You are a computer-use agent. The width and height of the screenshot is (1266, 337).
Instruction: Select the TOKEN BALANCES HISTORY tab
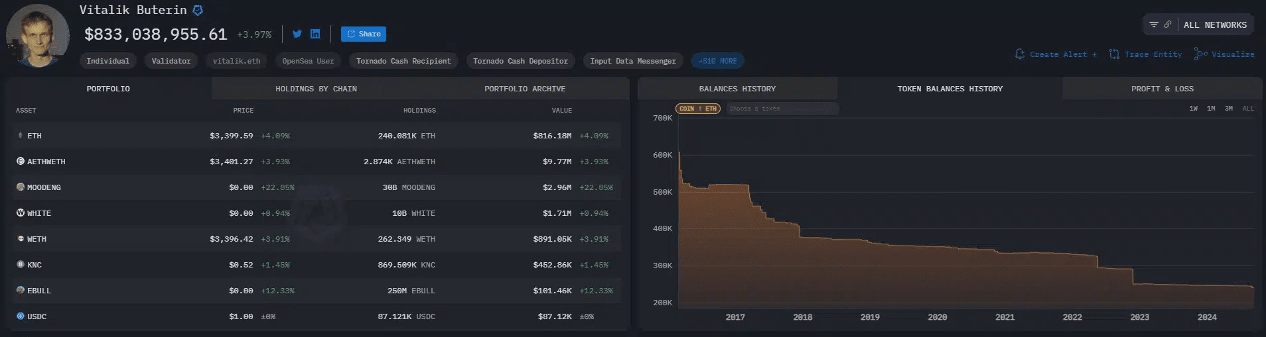click(x=949, y=89)
